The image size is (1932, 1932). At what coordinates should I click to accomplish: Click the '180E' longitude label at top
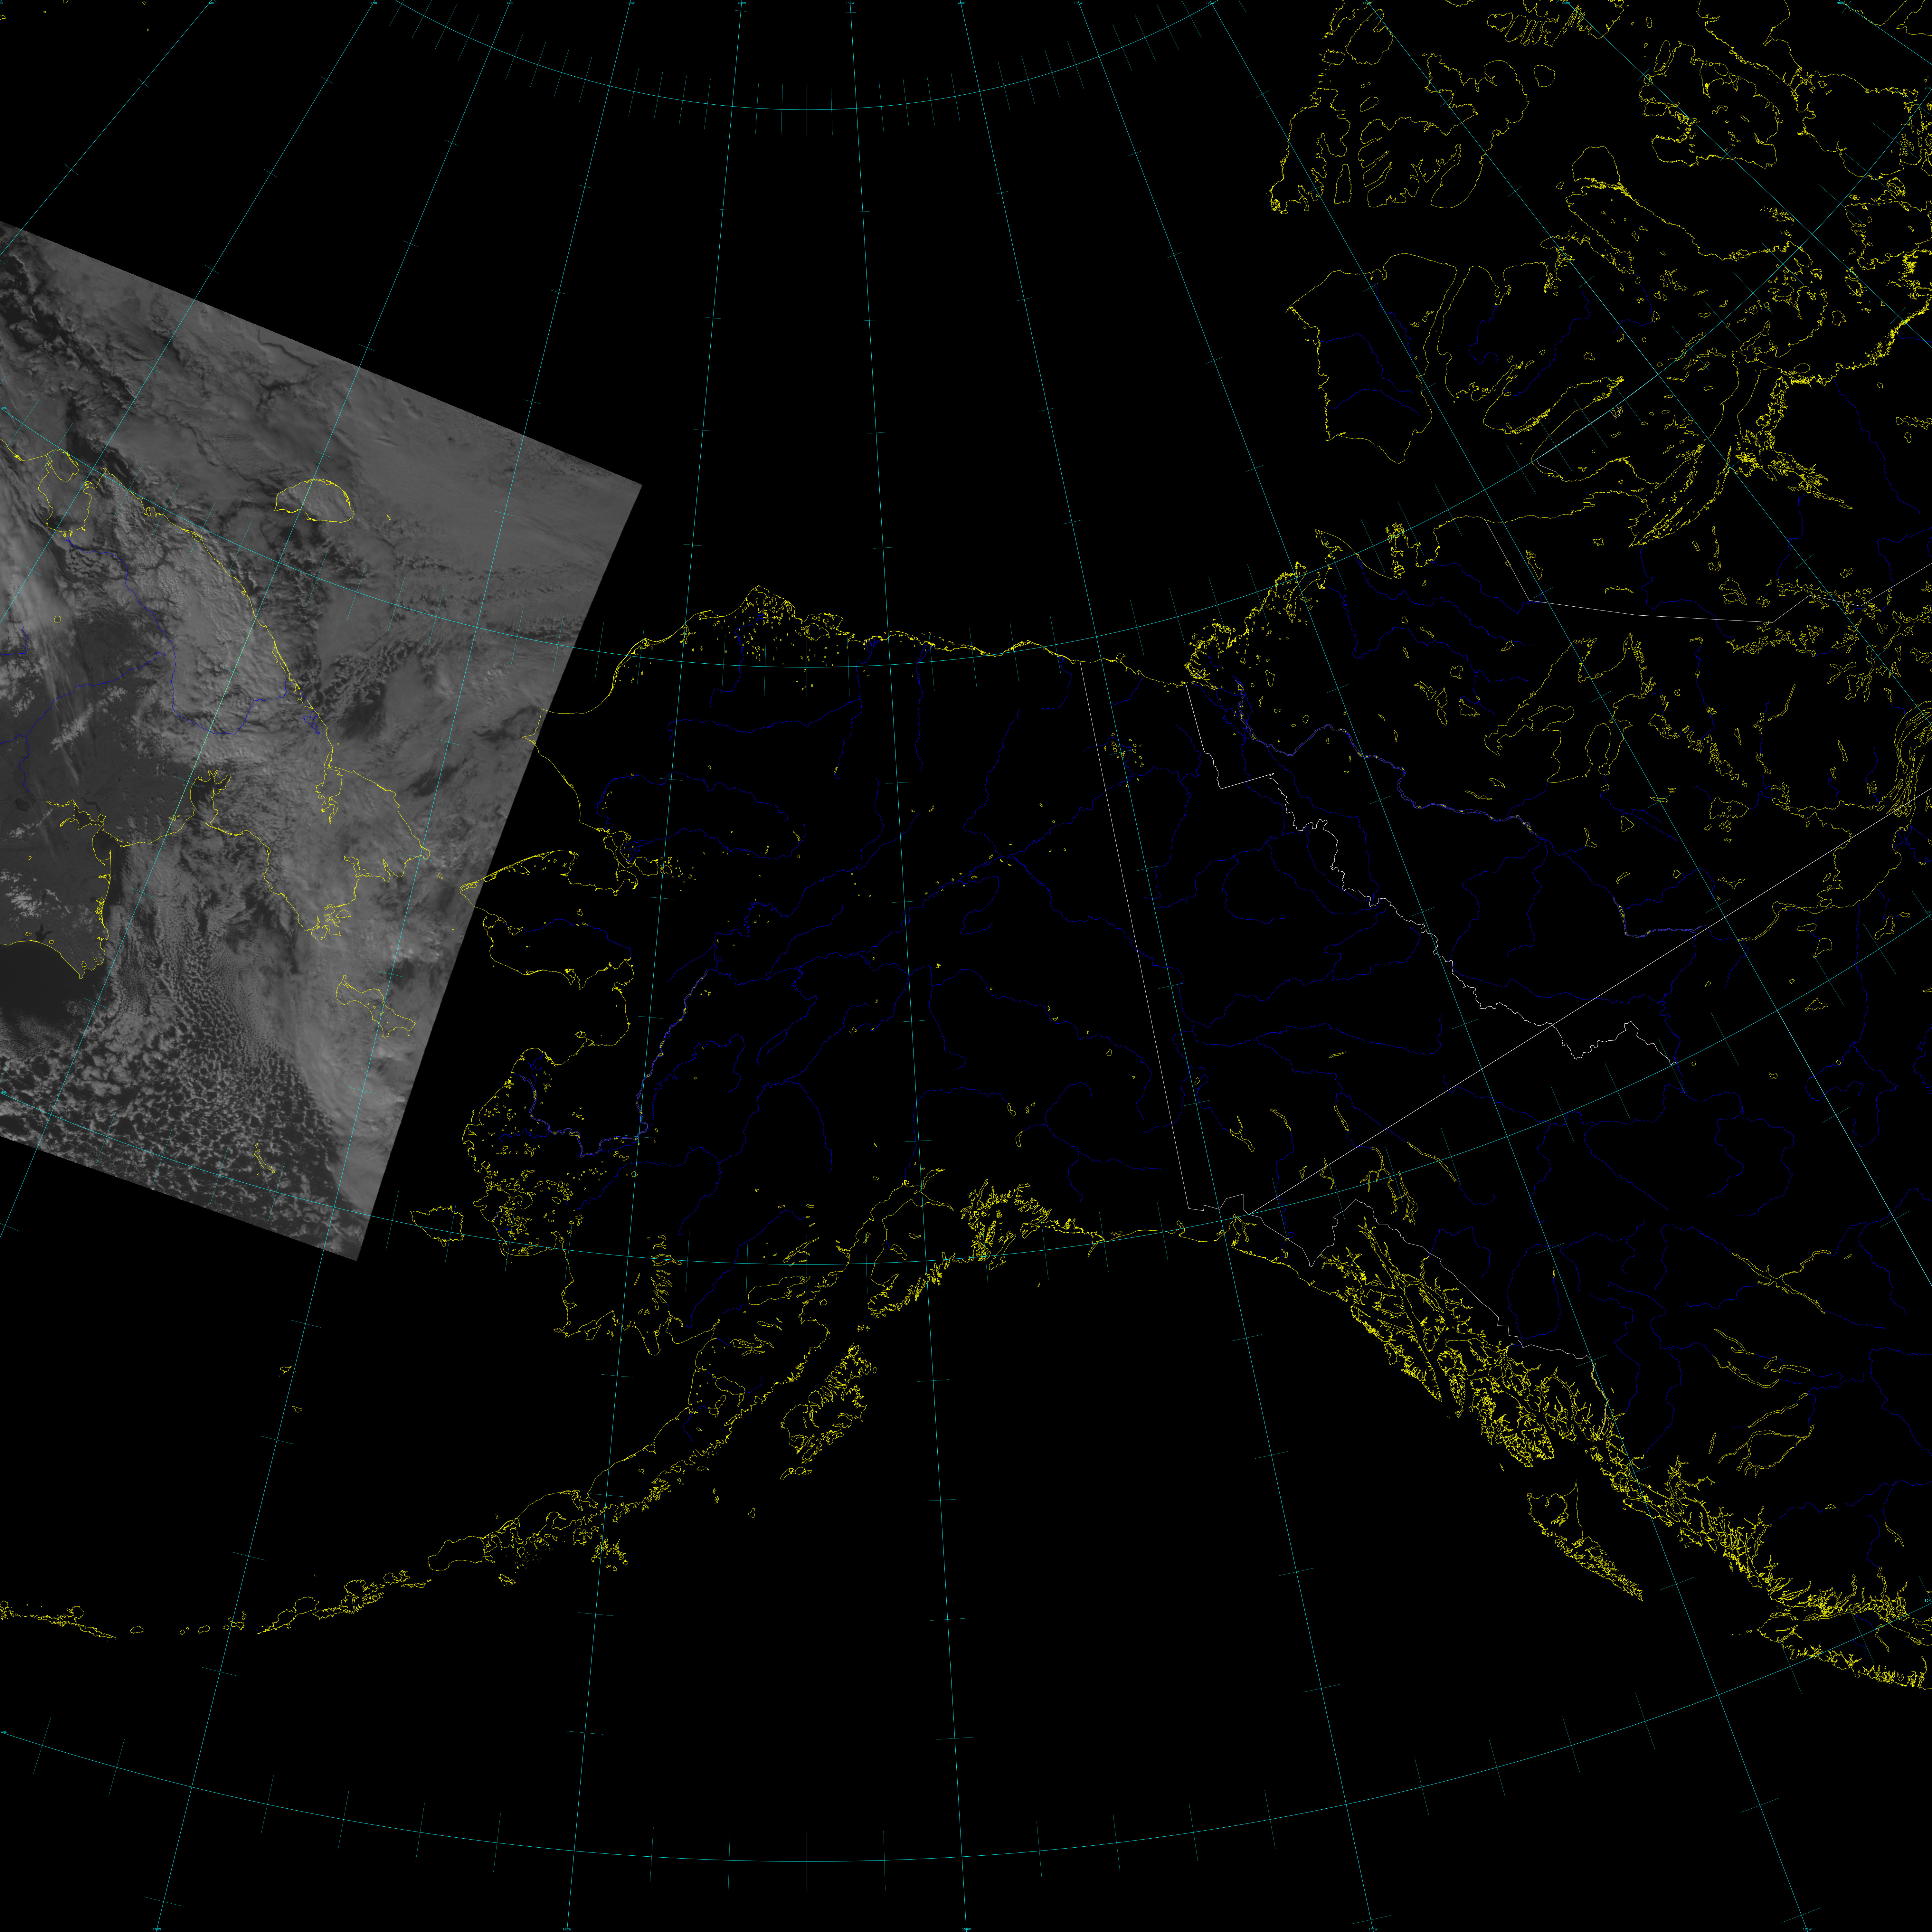510,3
